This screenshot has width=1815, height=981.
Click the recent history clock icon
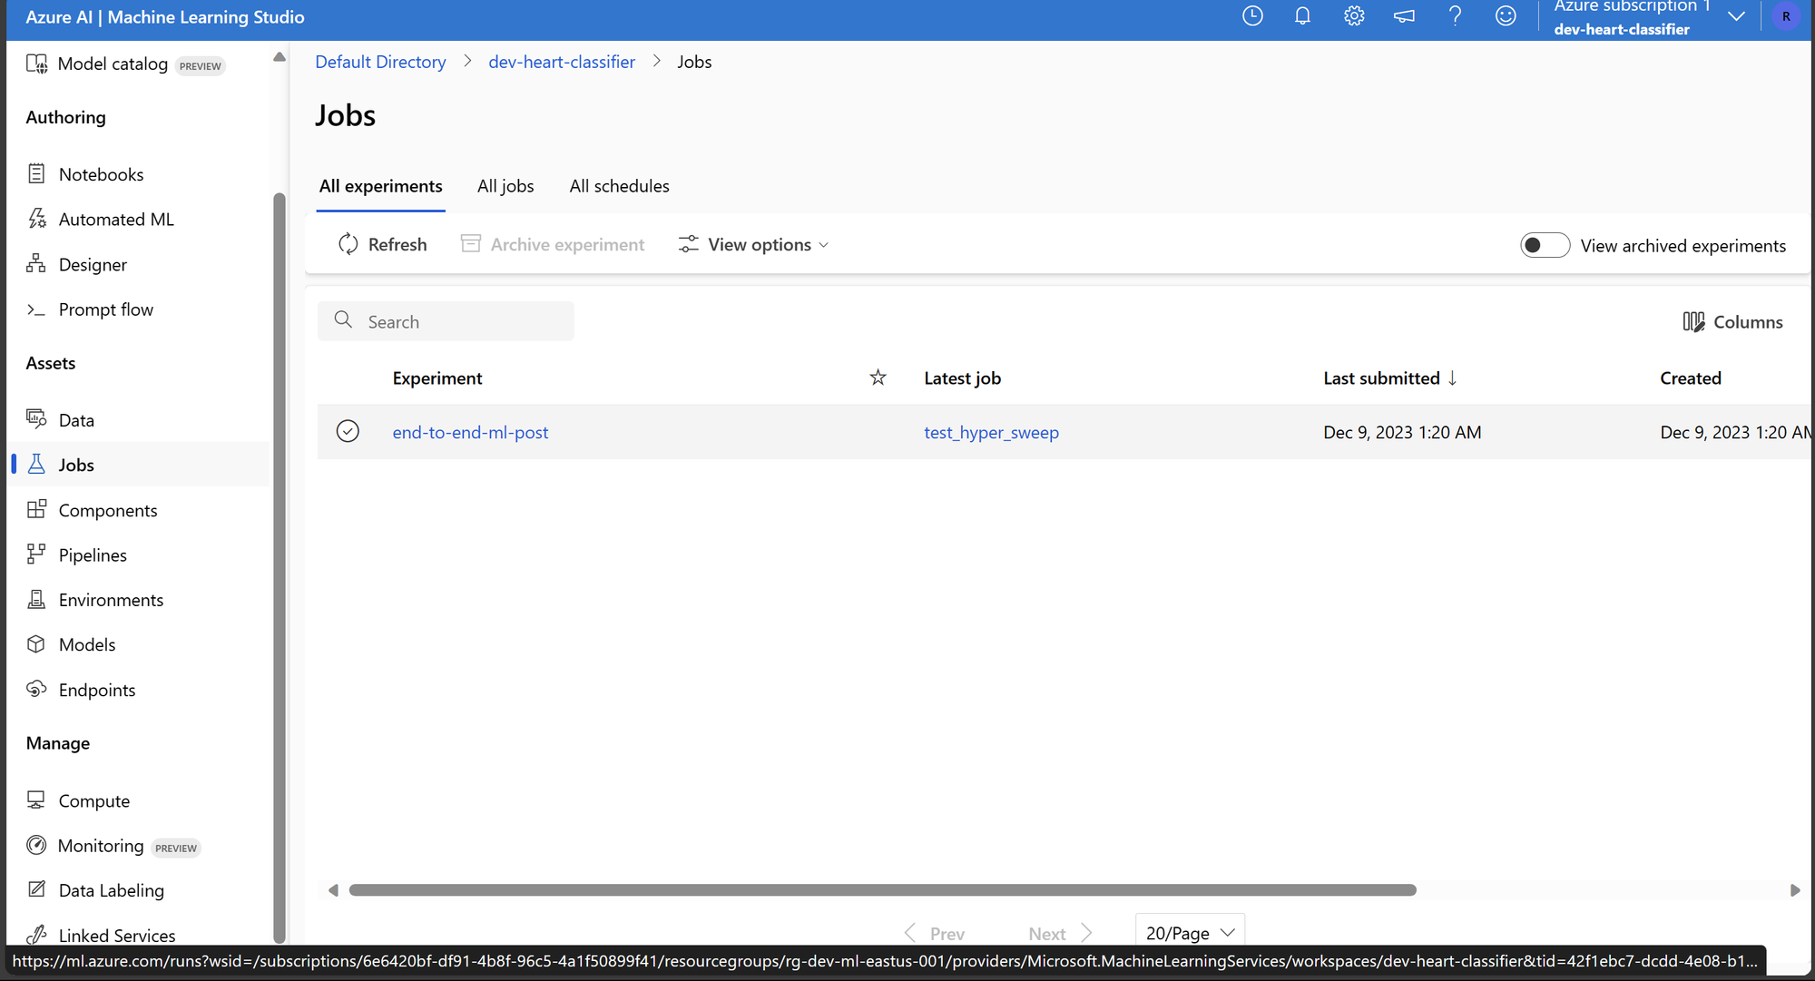point(1252,16)
